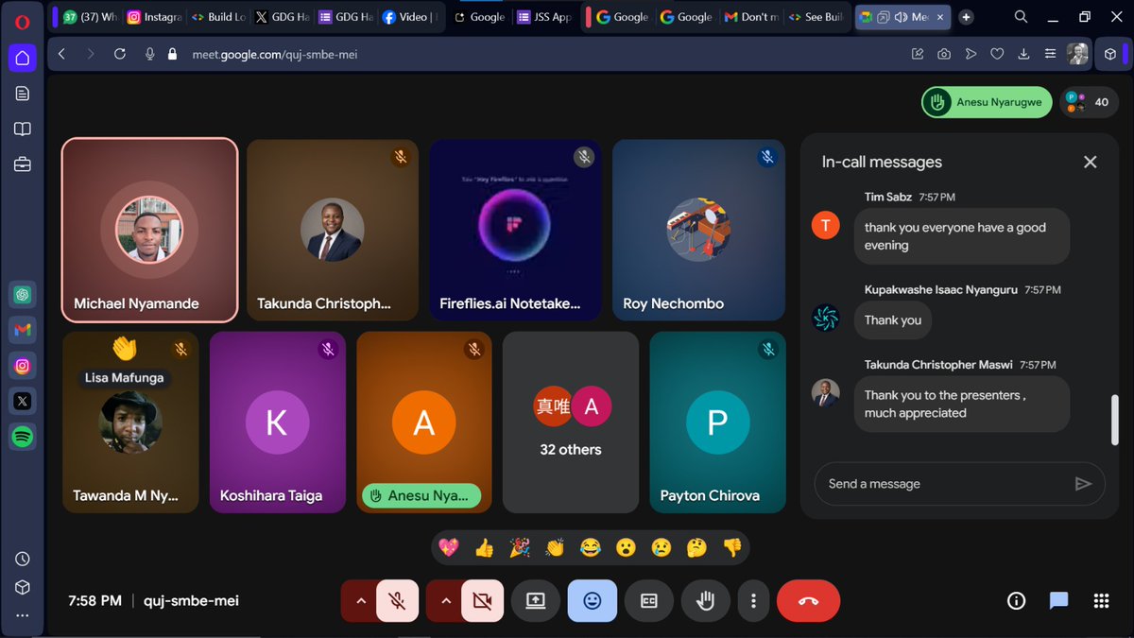Open the activities grid icon
Screen dimensions: 1134x638
coord(1101,601)
